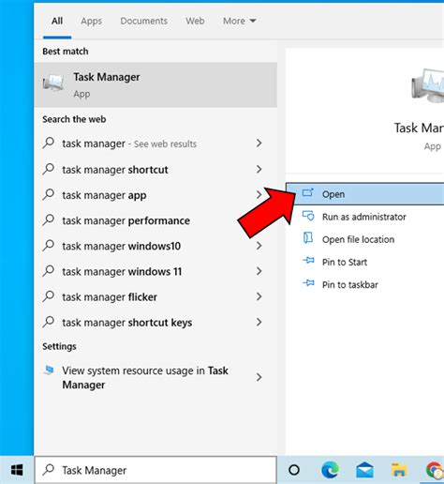Click 'task manager performance' web suggestion
444x484 pixels.
click(126, 220)
